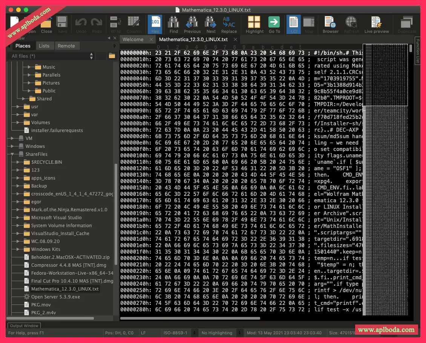
Task: Click the Refresh globe icon
Action: pos(351,25)
